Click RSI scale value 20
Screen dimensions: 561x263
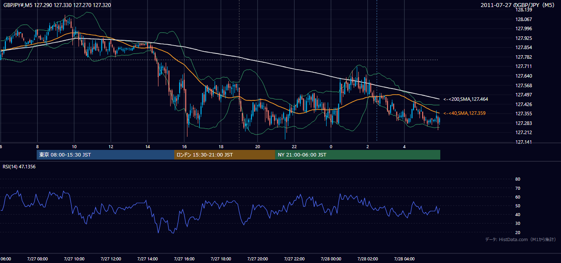[518, 232]
